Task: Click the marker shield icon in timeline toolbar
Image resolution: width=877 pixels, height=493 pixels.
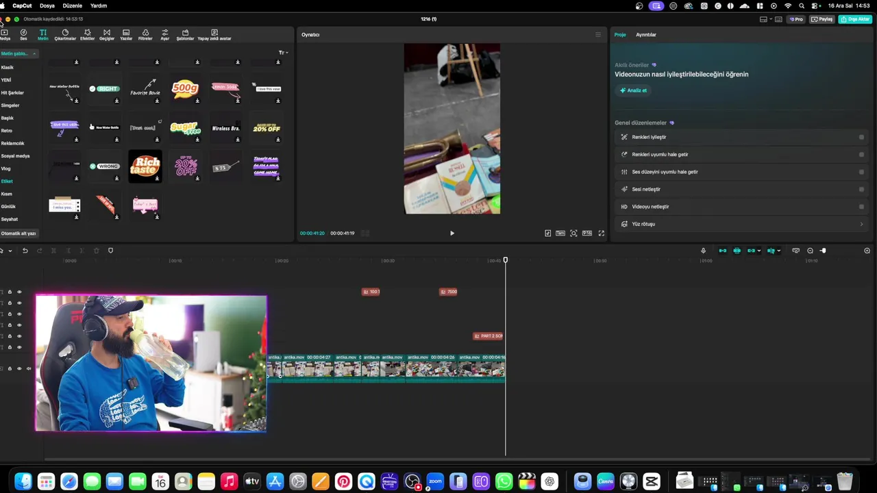Action: pyautogui.click(x=110, y=251)
